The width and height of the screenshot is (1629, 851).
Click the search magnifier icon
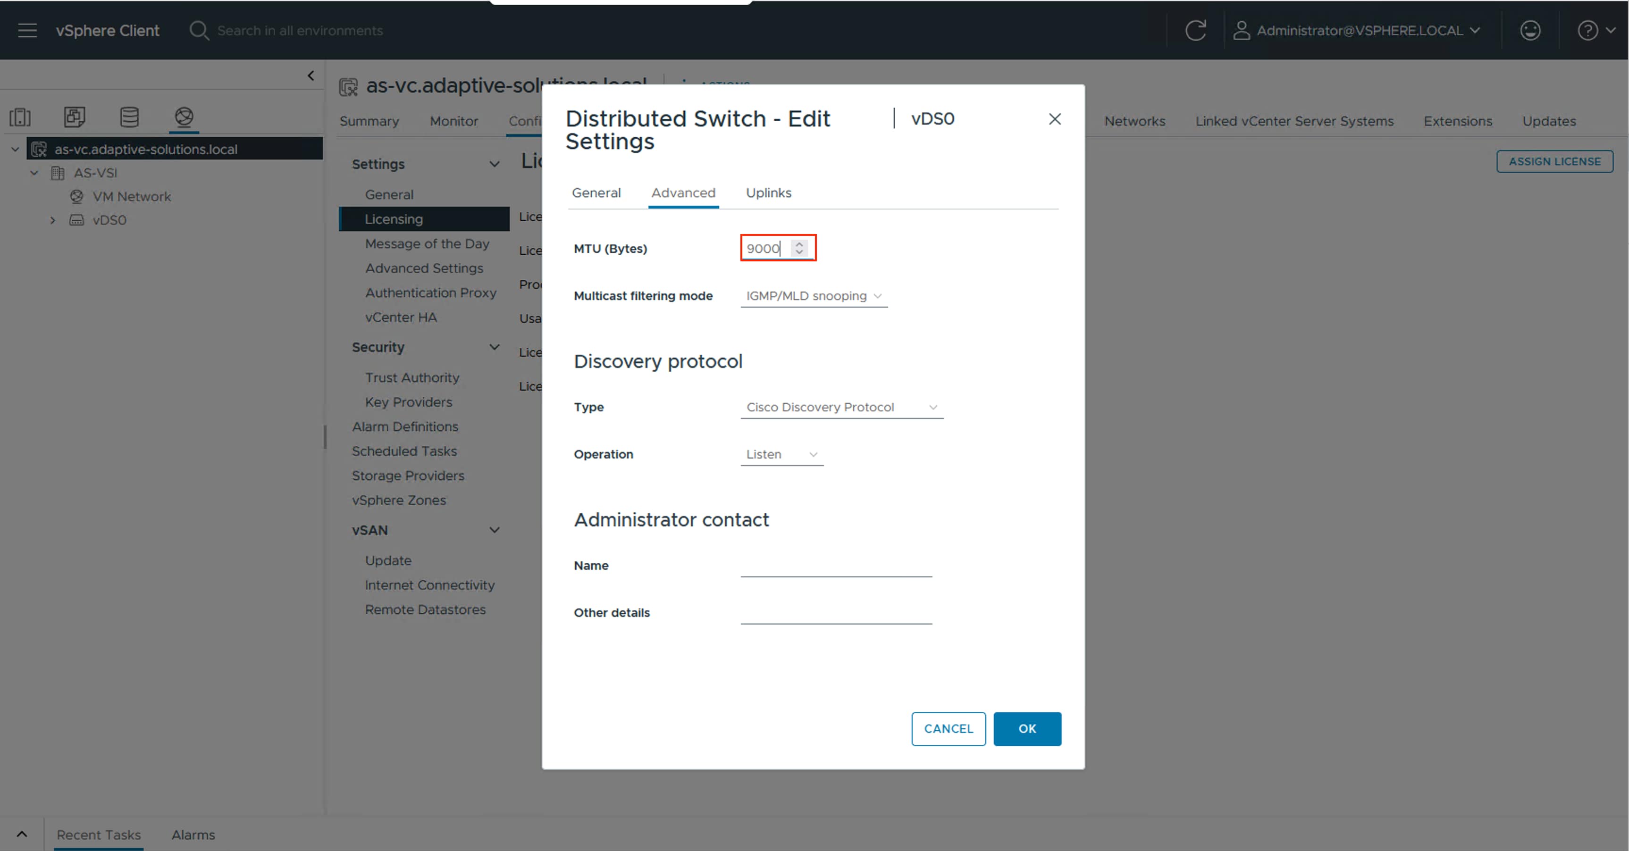(x=198, y=30)
